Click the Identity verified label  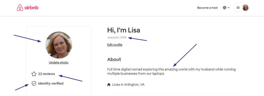51,83
